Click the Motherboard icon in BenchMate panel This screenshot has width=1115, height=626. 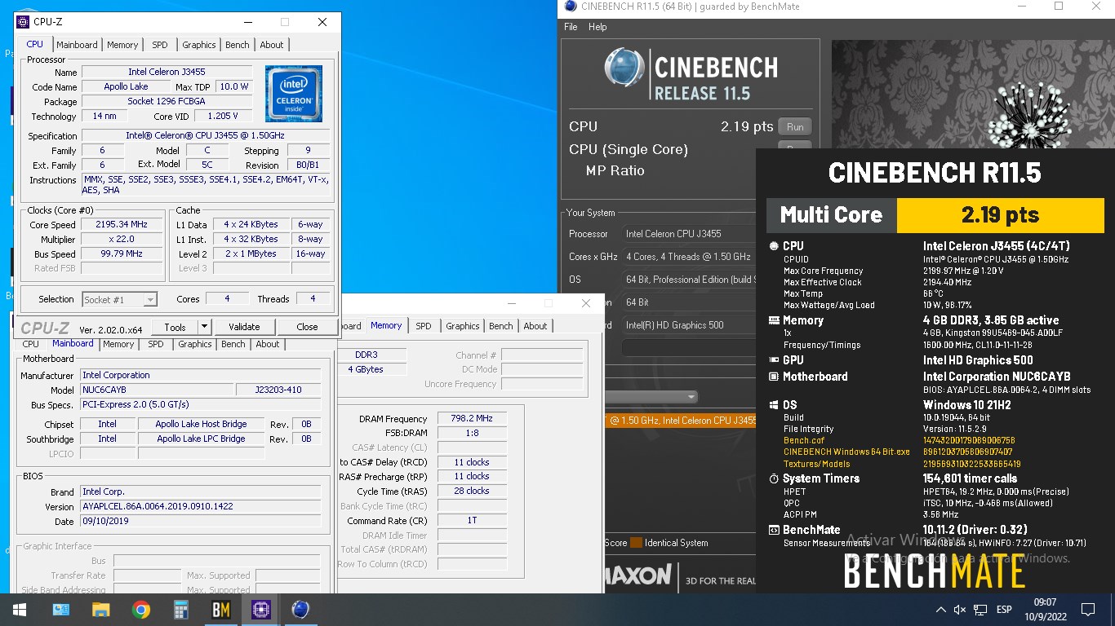pyautogui.click(x=774, y=377)
